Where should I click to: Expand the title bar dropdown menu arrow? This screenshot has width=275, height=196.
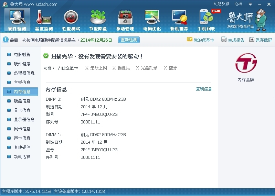pyautogui.click(x=251, y=4)
